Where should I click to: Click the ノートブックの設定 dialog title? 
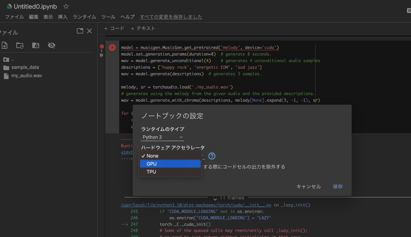(x=172, y=116)
